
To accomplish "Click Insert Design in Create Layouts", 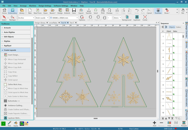I will click(13, 55).
